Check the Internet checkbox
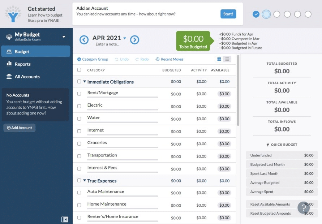The image size is (322, 224). click(x=79, y=131)
